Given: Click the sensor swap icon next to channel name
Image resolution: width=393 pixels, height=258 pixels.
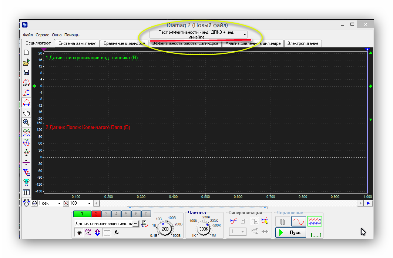Looking at the screenshot, I should pyautogui.click(x=144, y=224).
